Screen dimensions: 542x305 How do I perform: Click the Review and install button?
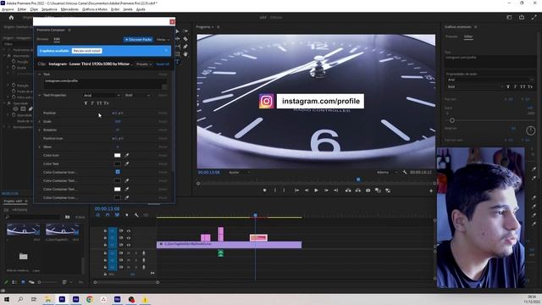tap(86, 51)
